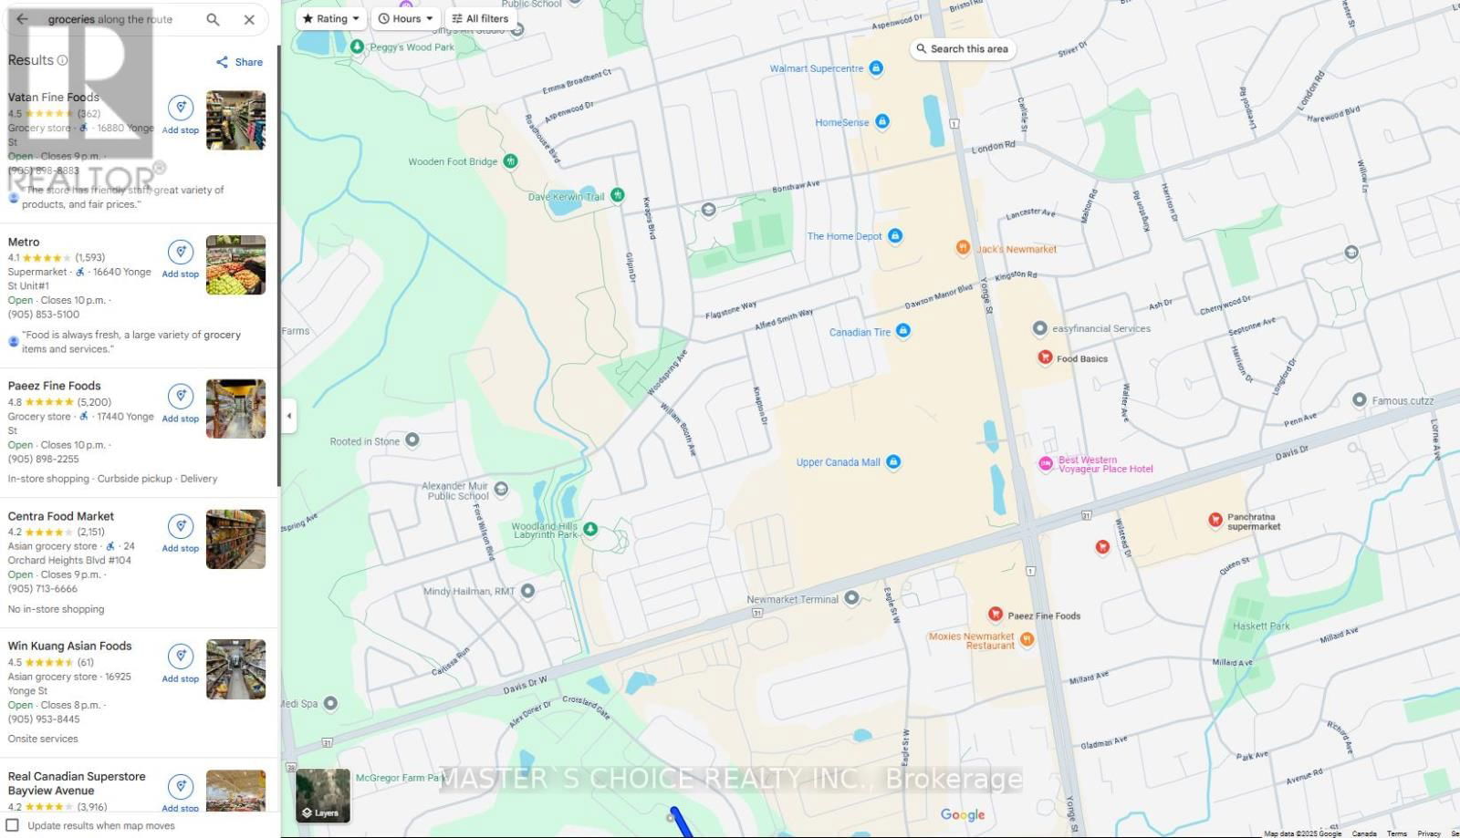Image resolution: width=1460 pixels, height=838 pixels.
Task: Go back using the arrow in search bar
Action: [x=22, y=19]
